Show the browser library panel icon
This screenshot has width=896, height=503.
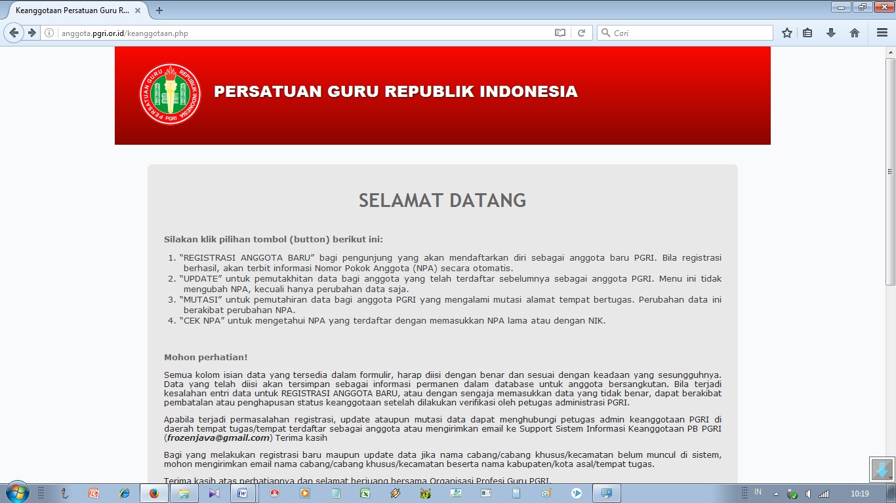807,32
